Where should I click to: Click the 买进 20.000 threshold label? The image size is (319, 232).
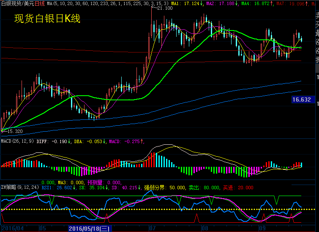238,187
